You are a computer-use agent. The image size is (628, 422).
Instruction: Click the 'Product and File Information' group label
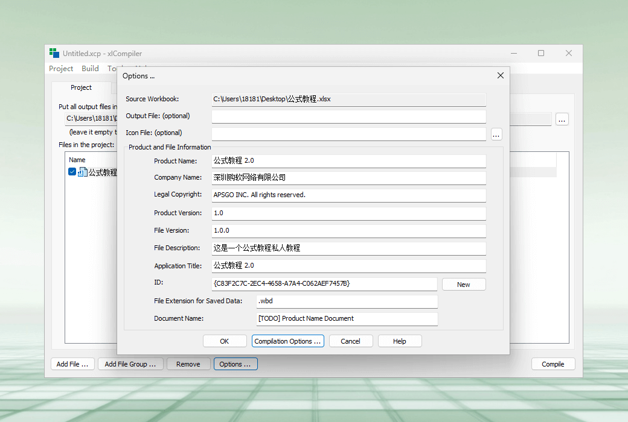(170, 147)
